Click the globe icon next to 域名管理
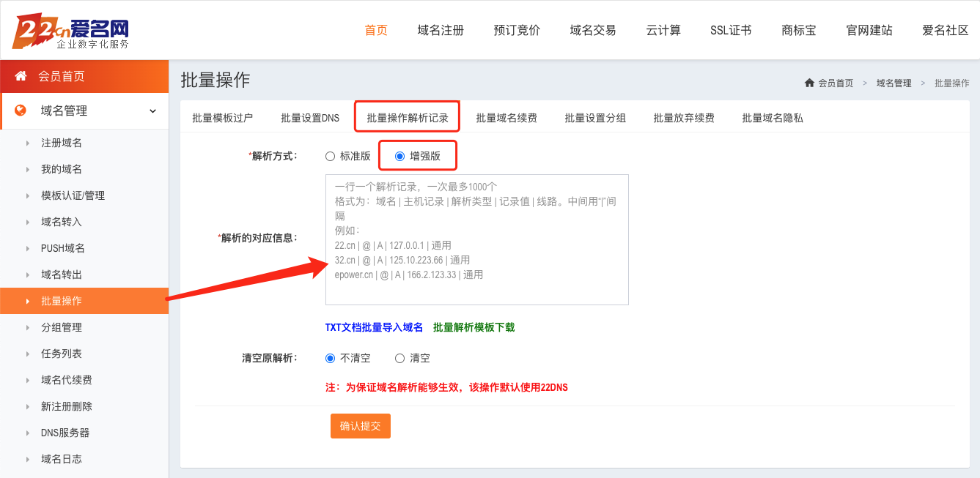The width and height of the screenshot is (980, 478). [x=21, y=111]
